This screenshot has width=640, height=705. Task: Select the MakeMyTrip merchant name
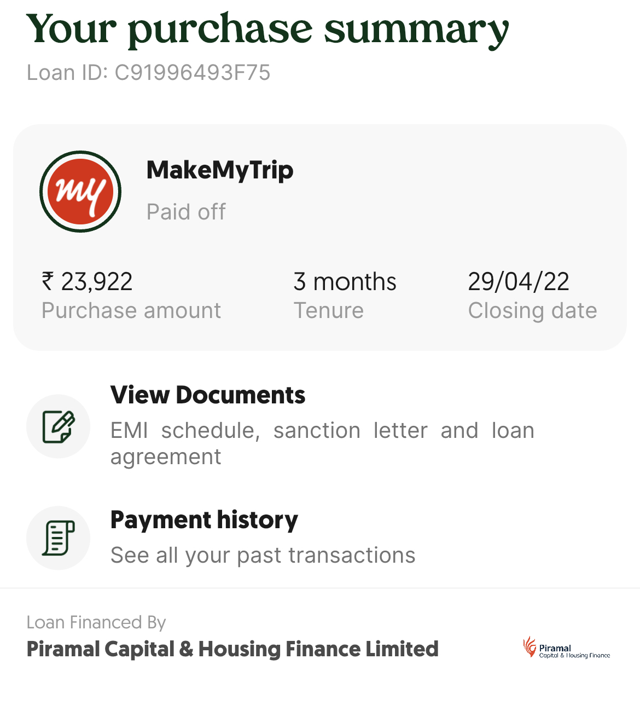click(x=220, y=170)
